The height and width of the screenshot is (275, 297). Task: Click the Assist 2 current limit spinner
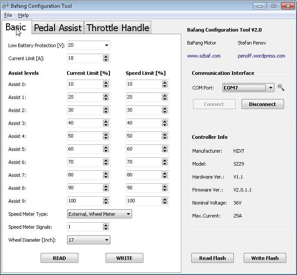pos(106,110)
